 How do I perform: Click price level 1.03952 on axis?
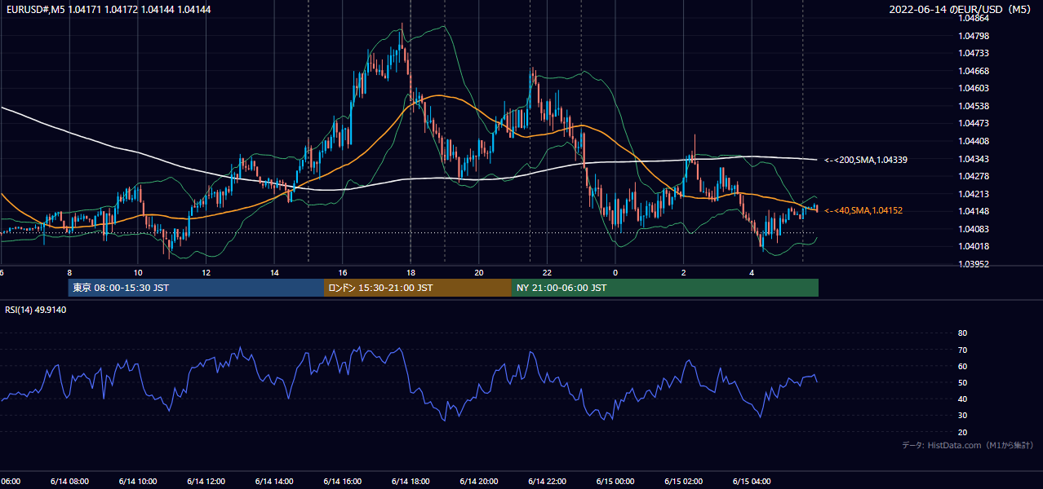973,264
